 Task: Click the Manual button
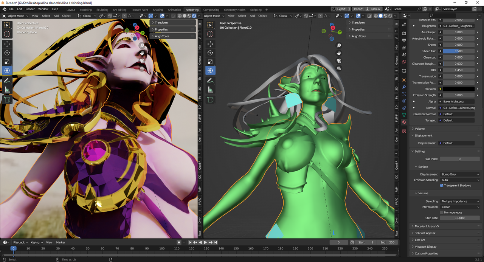374,9
